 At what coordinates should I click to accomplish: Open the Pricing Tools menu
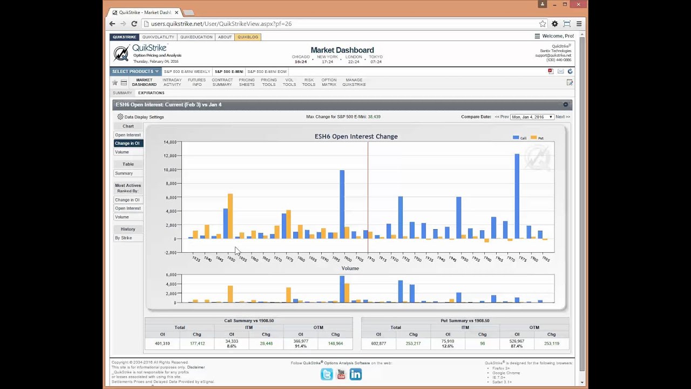click(269, 82)
